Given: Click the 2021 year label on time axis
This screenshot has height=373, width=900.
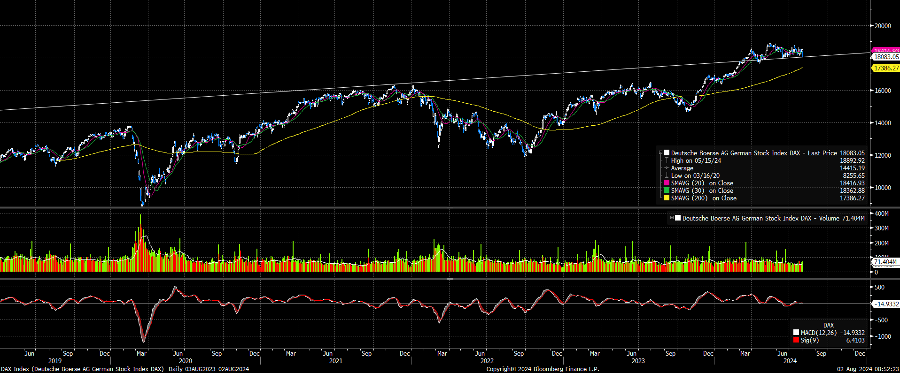Looking at the screenshot, I should pos(336,361).
